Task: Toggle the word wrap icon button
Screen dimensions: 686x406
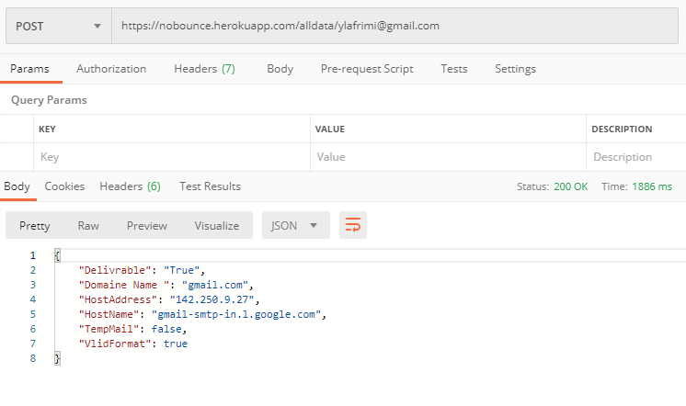Action: [352, 225]
